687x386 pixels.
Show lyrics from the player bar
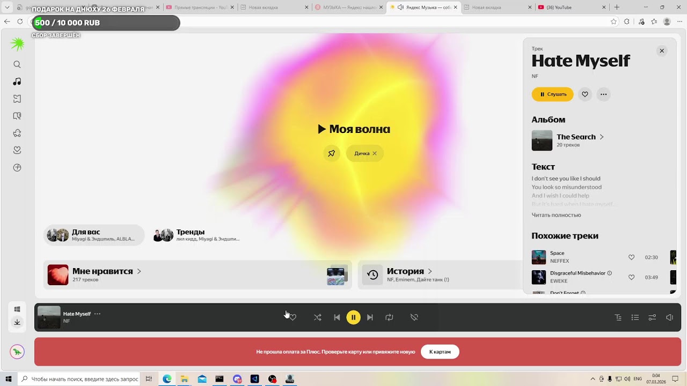618,317
